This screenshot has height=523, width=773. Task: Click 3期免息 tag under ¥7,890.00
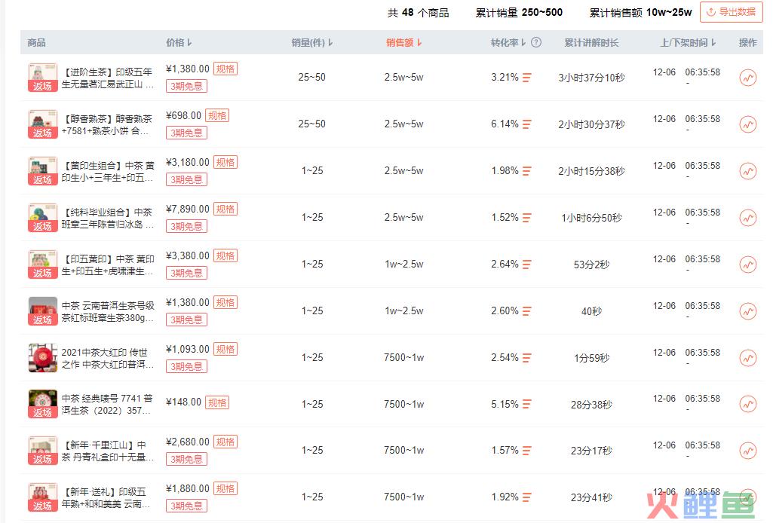(186, 227)
